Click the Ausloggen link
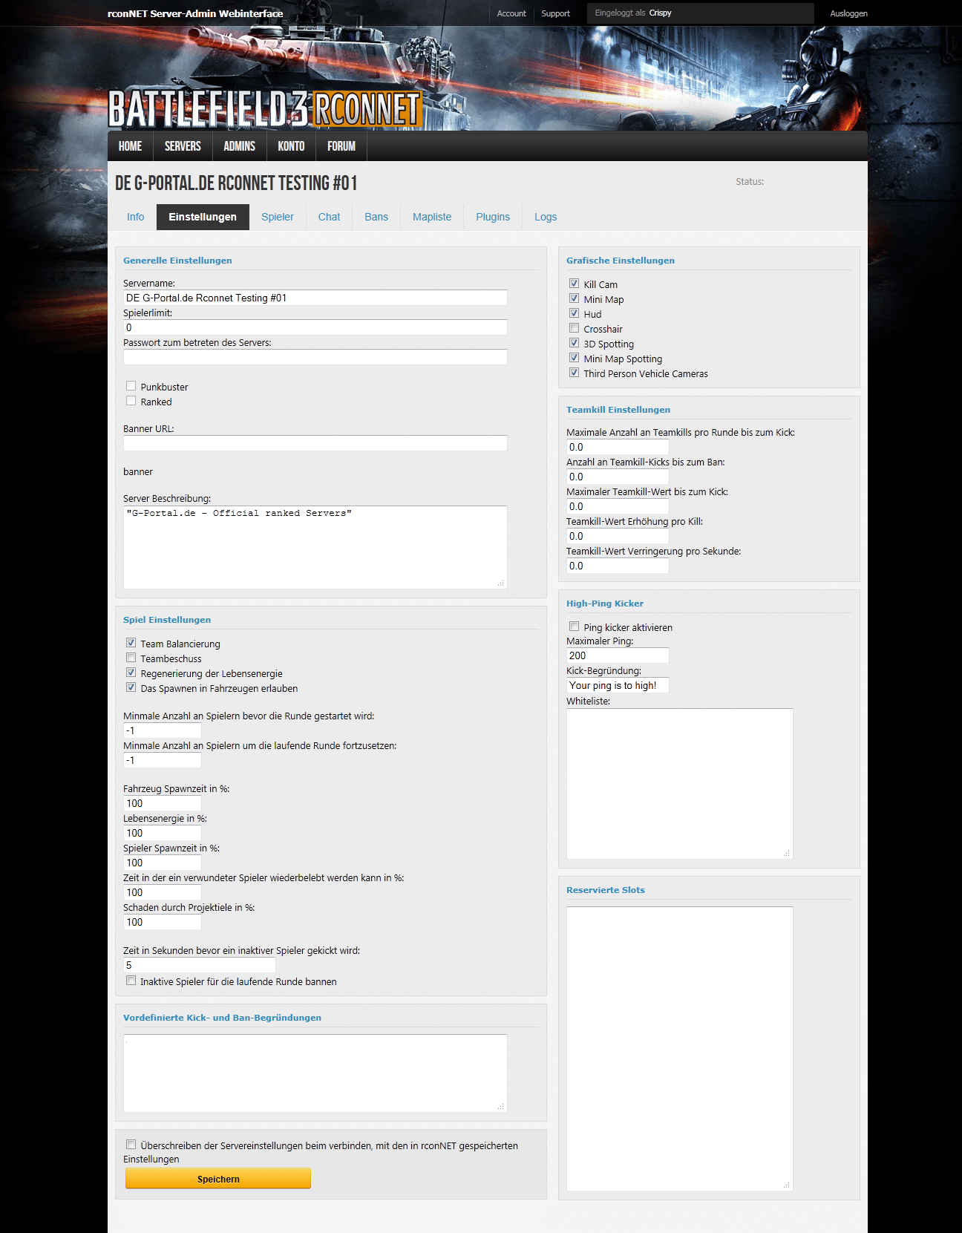962x1233 pixels. pyautogui.click(x=848, y=13)
